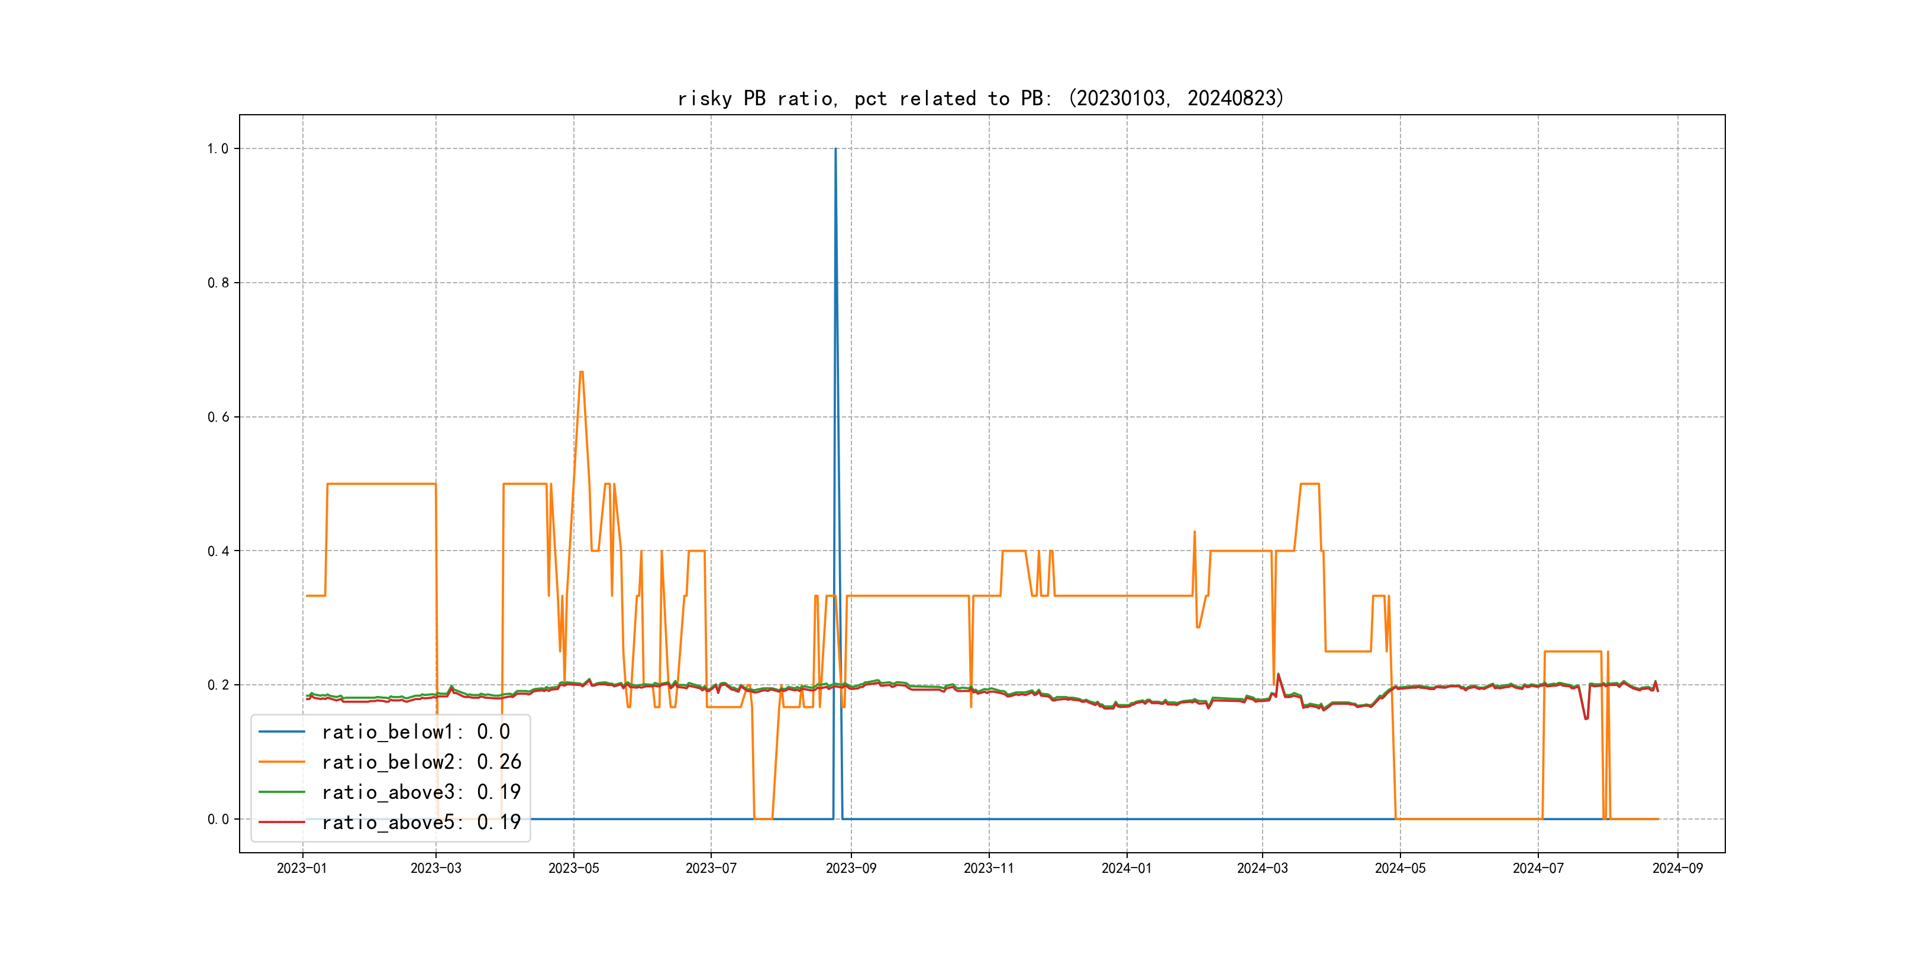Click the blue spike peak at 1.0
This screenshot has width=1917, height=958.
click(x=835, y=150)
